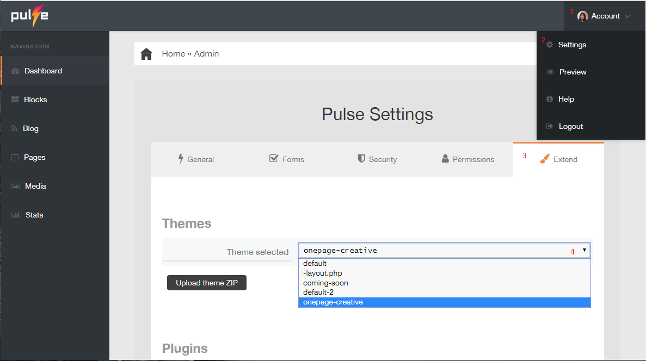The image size is (646, 361).
Task: Open Pages in the navigation sidebar
Action: (x=35, y=157)
